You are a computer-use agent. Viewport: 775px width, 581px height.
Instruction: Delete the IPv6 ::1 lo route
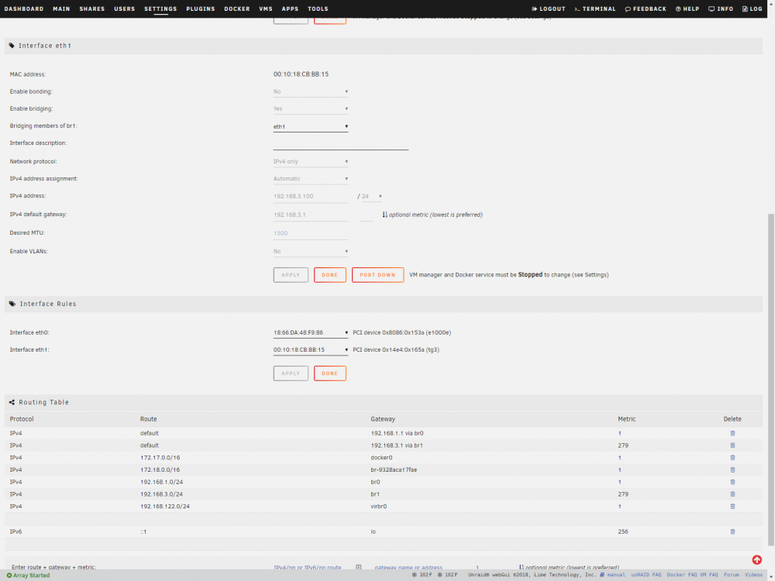pos(732,531)
